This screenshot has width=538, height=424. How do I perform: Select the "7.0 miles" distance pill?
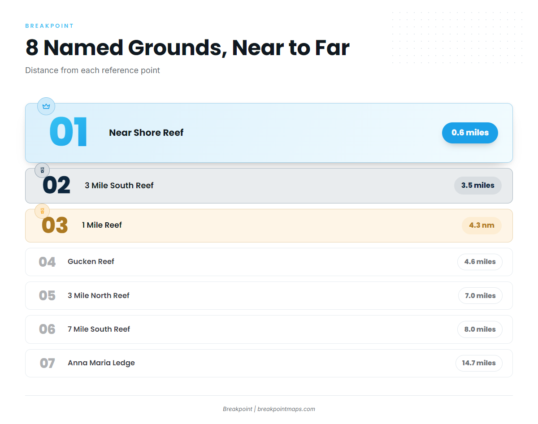pyautogui.click(x=480, y=296)
